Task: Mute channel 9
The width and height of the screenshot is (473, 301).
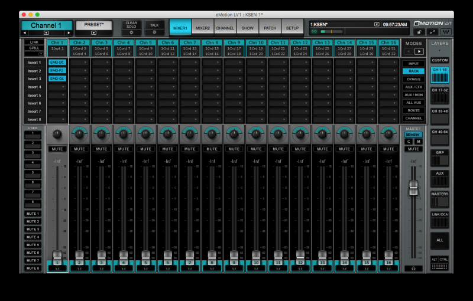Action: 234,149
